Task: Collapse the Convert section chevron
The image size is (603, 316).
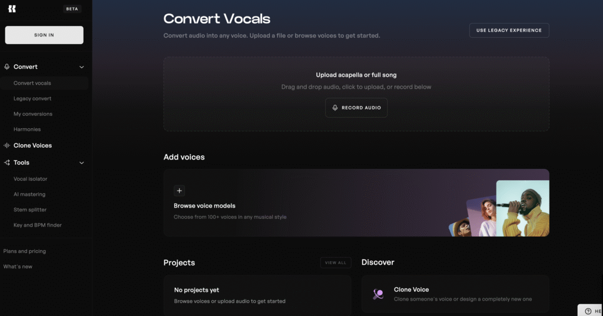Action: coord(81,67)
